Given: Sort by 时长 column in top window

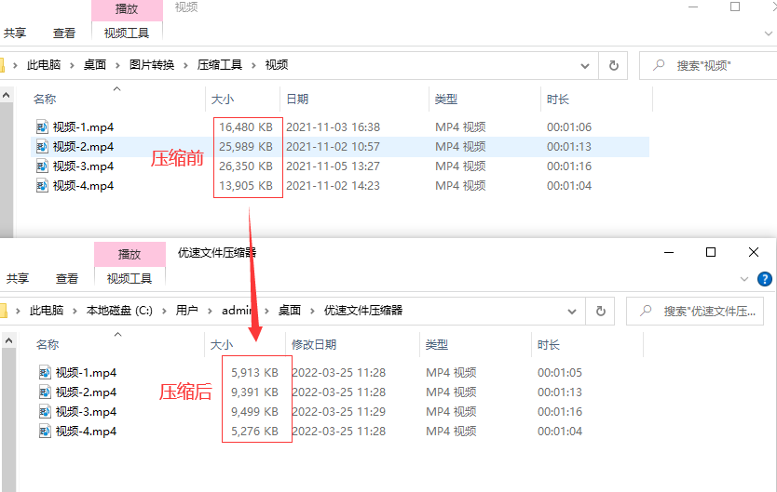Looking at the screenshot, I should 558,100.
